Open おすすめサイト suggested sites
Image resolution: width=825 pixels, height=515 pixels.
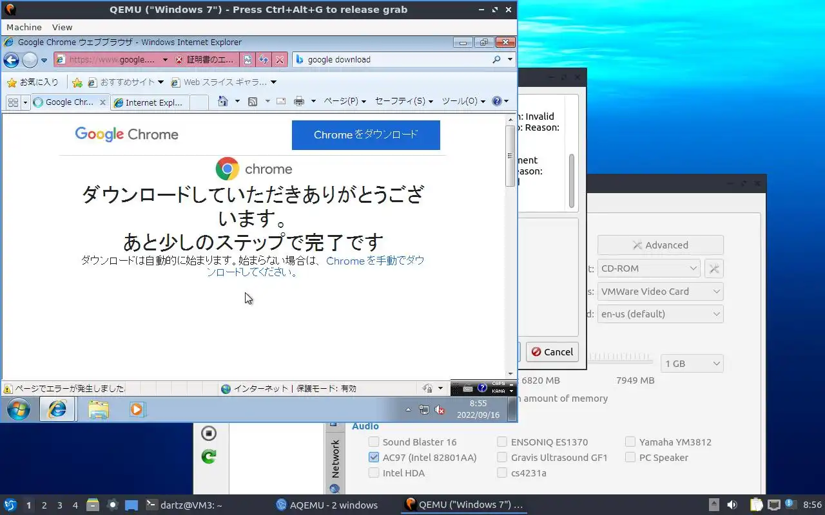pyautogui.click(x=126, y=82)
